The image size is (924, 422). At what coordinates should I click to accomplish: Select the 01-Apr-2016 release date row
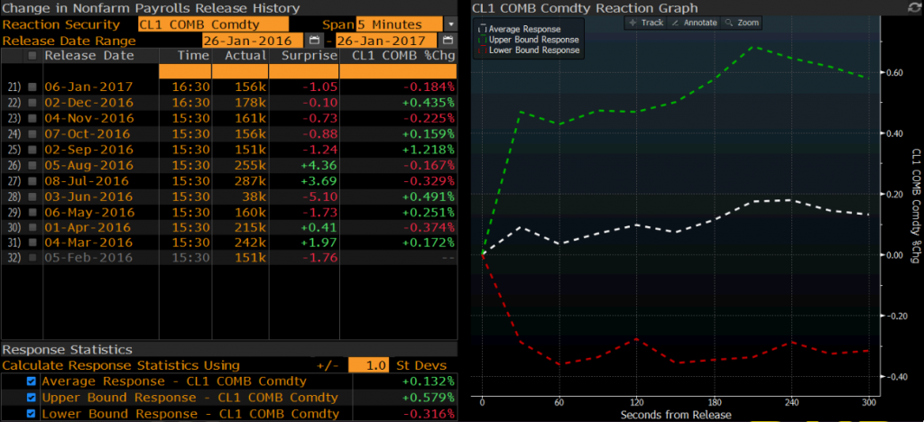point(228,227)
